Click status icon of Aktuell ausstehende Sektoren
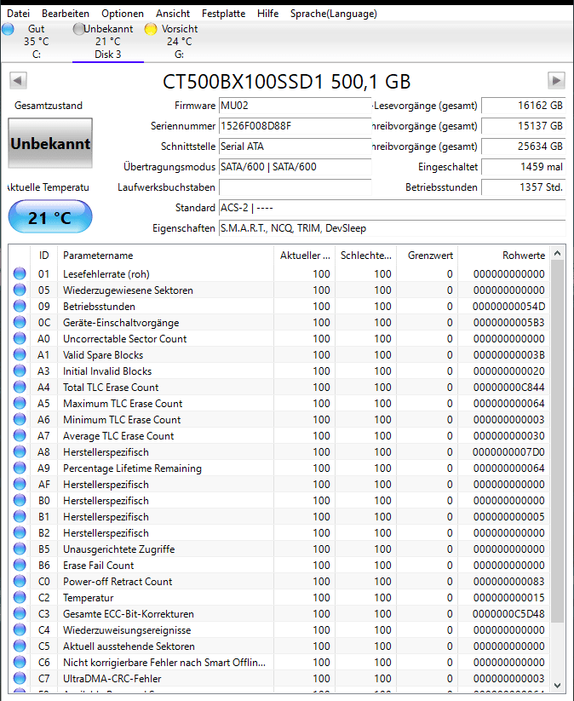 tap(20, 646)
